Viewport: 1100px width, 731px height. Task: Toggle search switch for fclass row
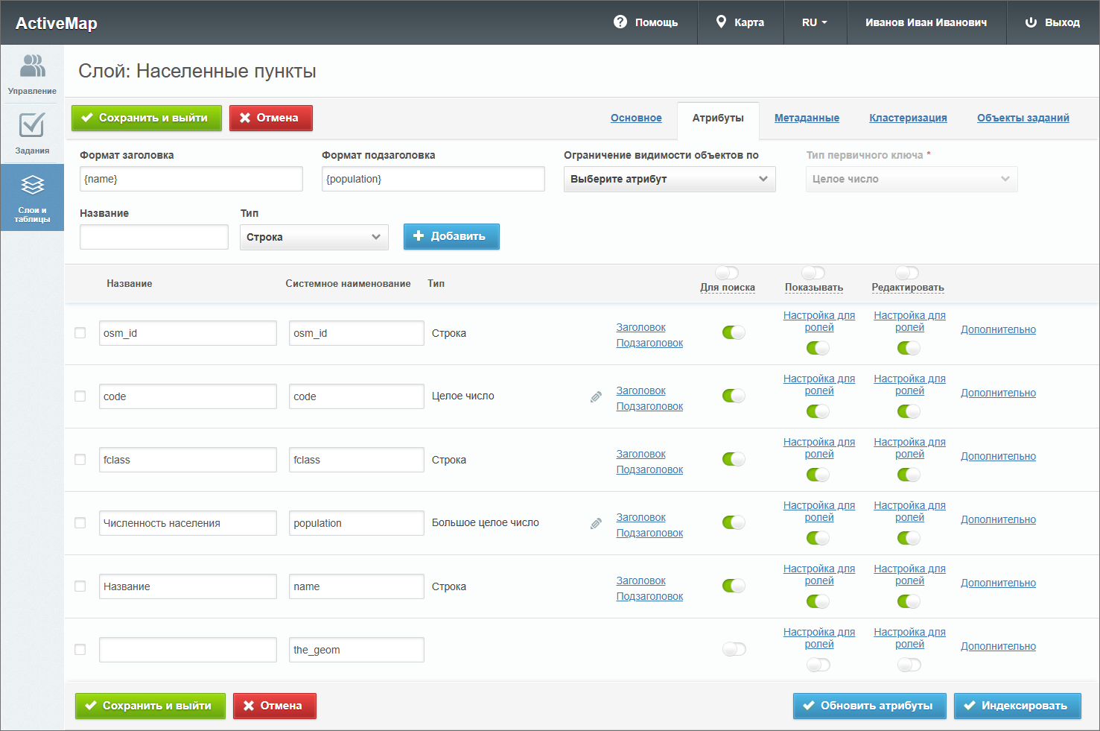[734, 459]
